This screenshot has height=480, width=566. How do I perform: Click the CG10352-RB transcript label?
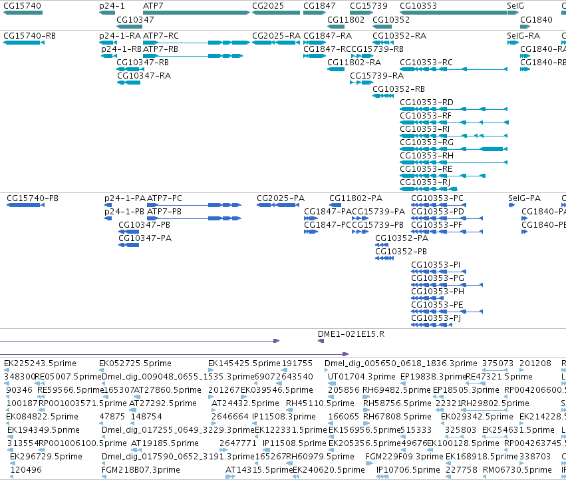coord(398,89)
